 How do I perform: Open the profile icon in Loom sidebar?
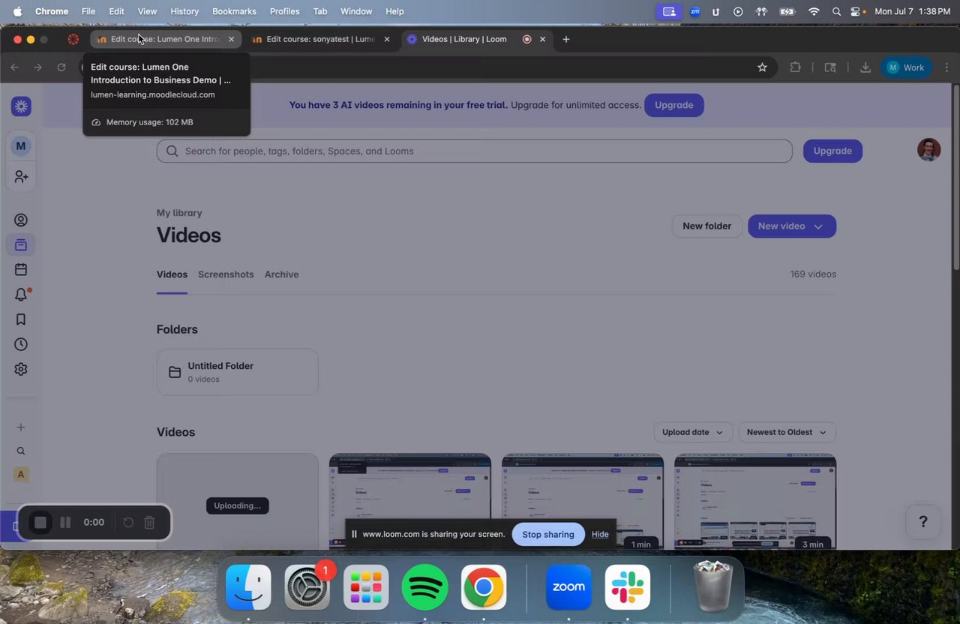(21, 220)
